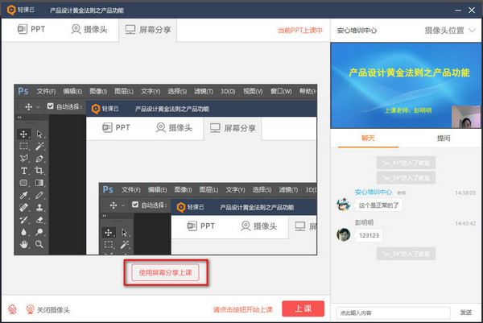Click the 使用屏幕分享上课 button

pos(165,272)
